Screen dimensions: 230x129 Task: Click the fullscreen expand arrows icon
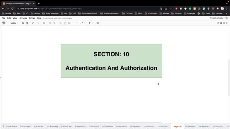coord(221,23)
